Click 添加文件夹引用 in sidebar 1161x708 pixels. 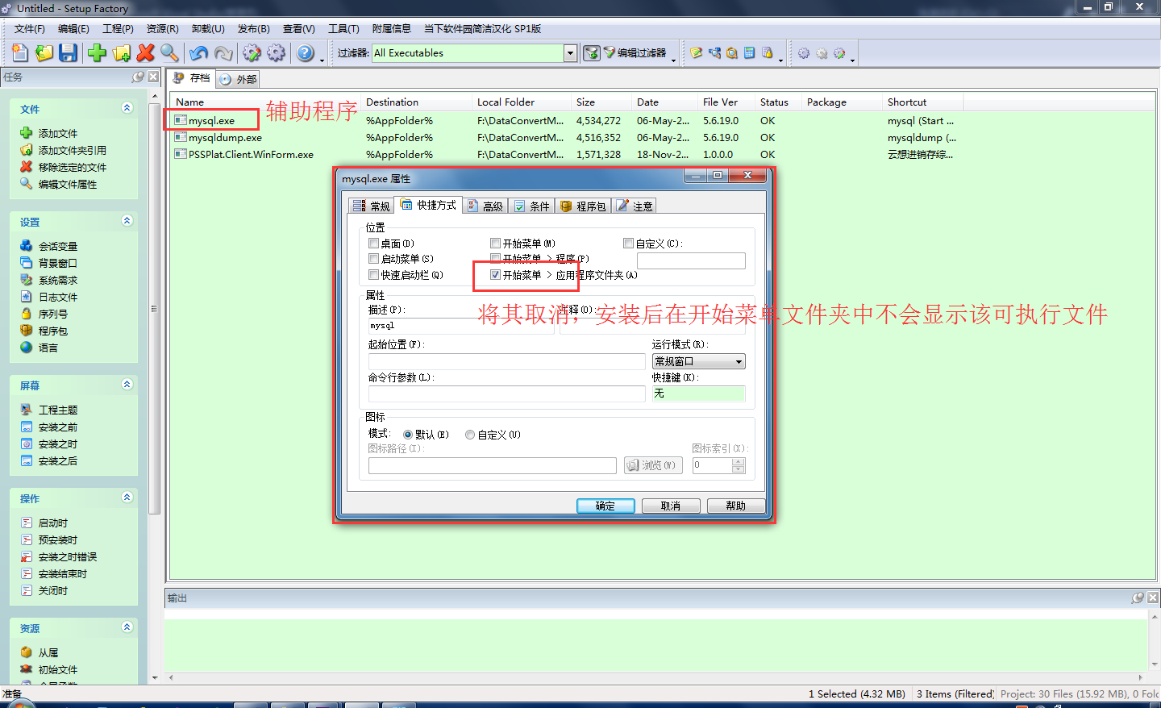(x=64, y=150)
